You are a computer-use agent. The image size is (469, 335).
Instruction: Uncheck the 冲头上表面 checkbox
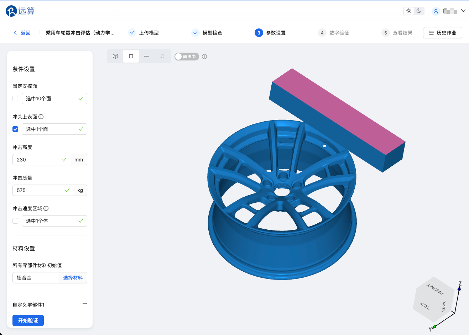coord(15,129)
